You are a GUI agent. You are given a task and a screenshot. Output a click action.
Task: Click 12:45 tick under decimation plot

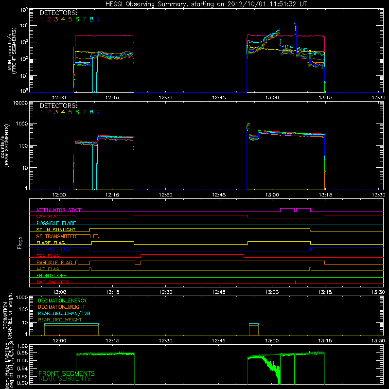click(219, 341)
